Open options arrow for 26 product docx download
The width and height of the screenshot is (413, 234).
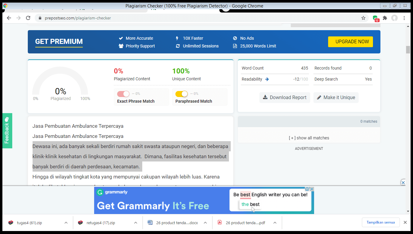(x=205, y=223)
